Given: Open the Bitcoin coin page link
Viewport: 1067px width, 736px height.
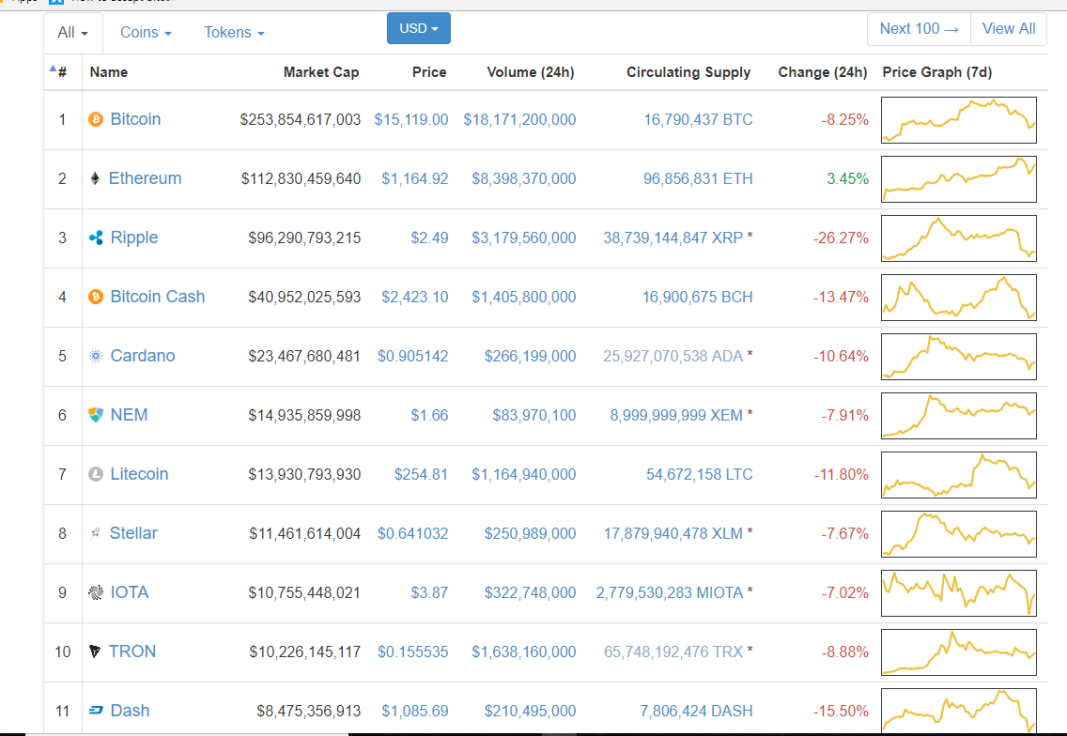Looking at the screenshot, I should [x=135, y=120].
